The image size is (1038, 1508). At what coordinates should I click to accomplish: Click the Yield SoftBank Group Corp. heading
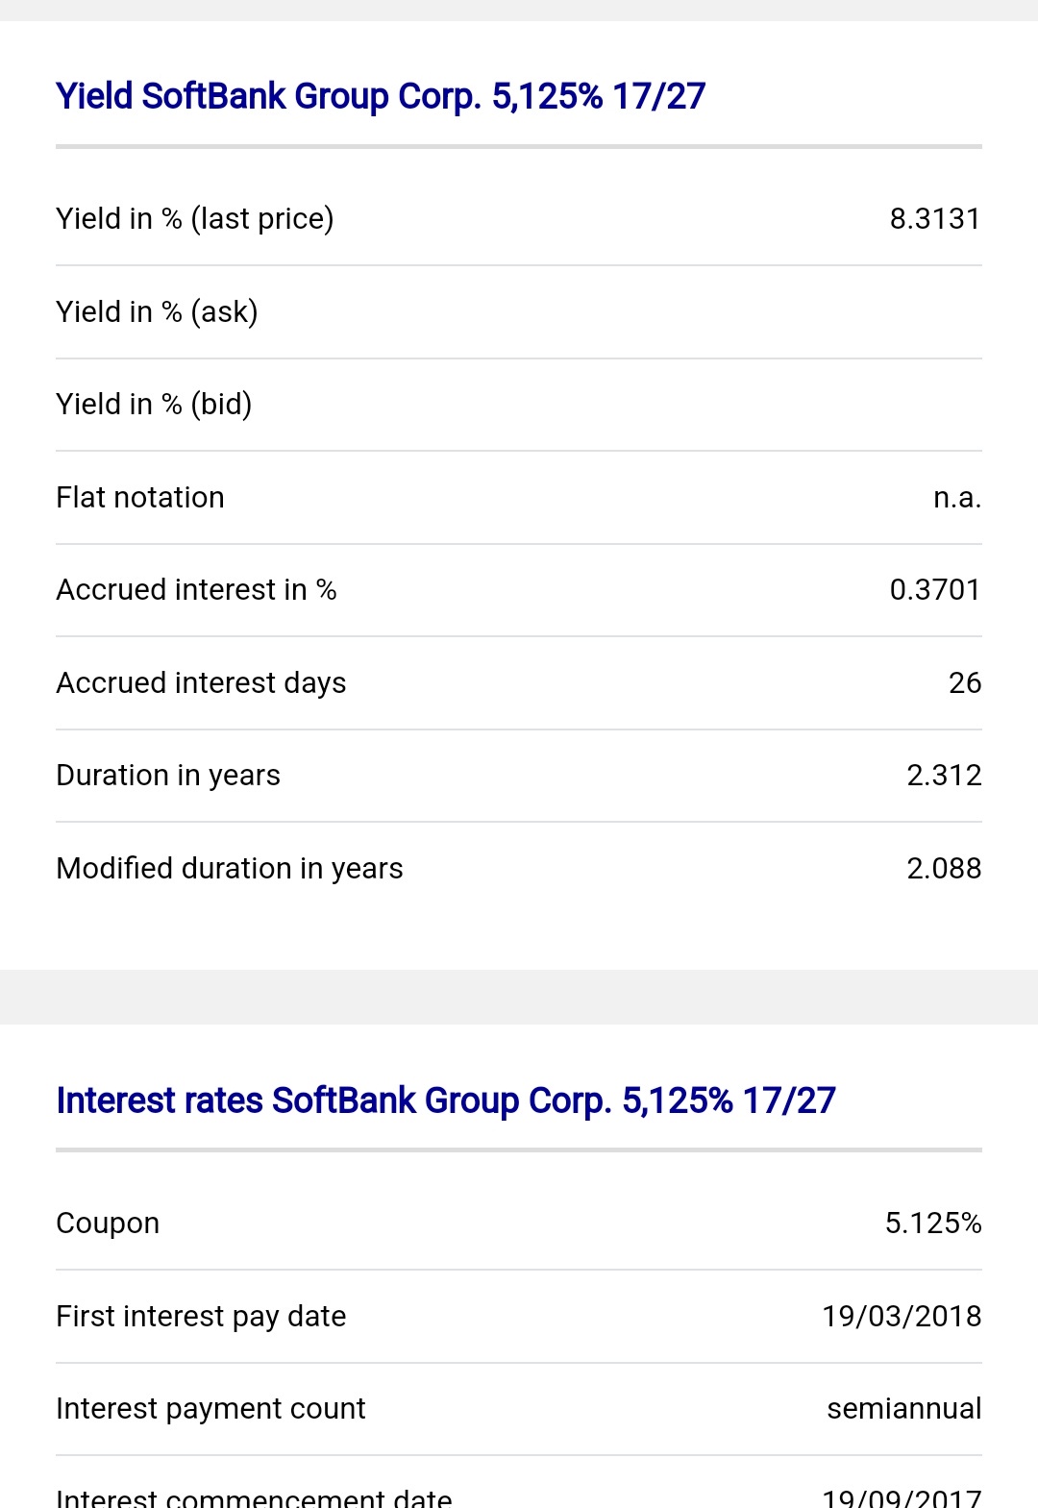tap(381, 96)
